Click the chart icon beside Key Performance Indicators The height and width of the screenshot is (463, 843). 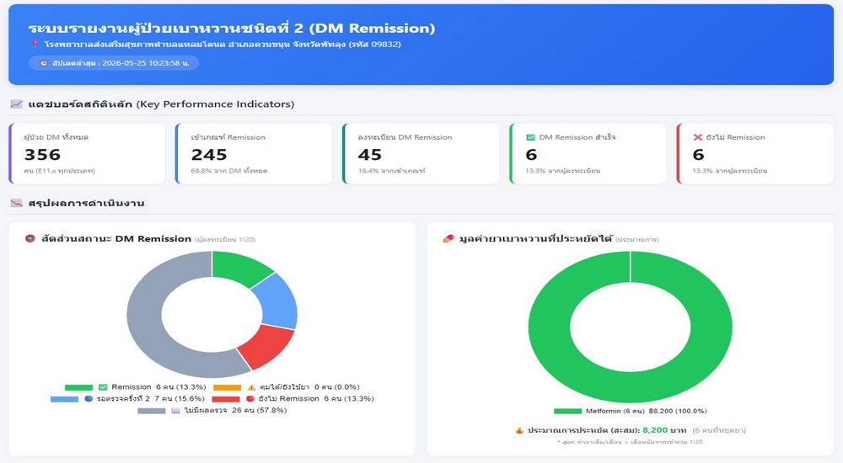17,104
